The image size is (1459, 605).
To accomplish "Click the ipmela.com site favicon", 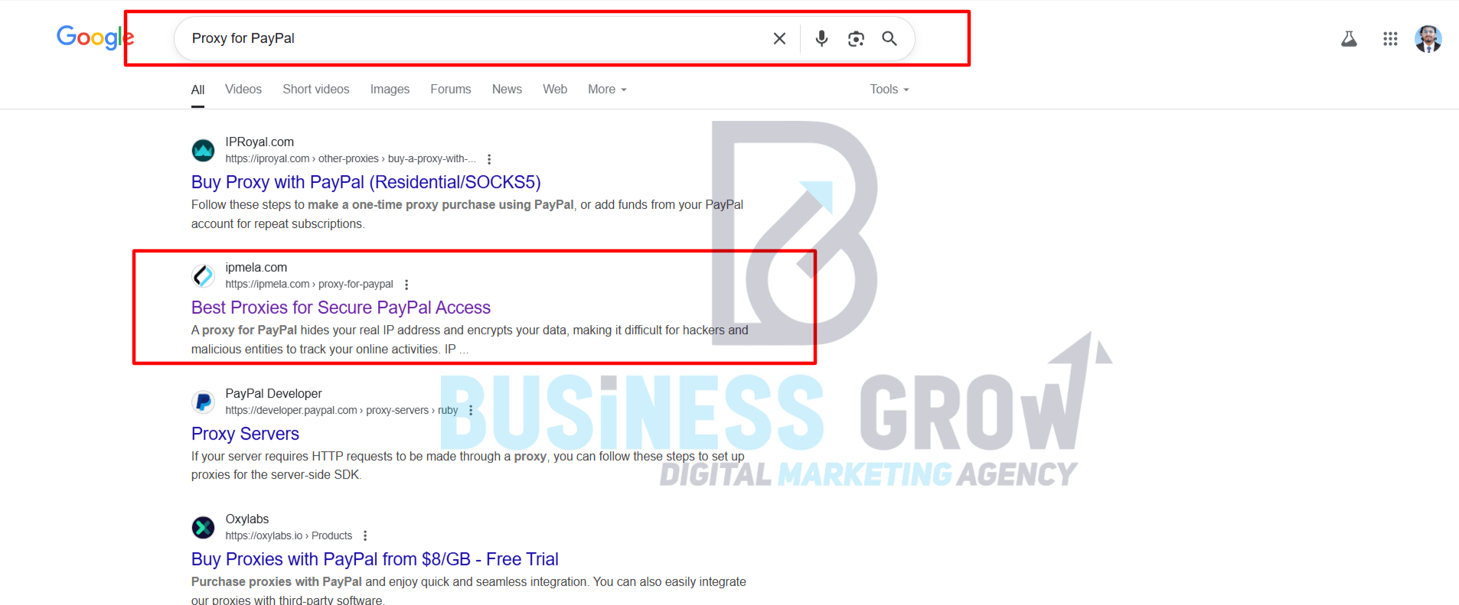I will click(203, 275).
